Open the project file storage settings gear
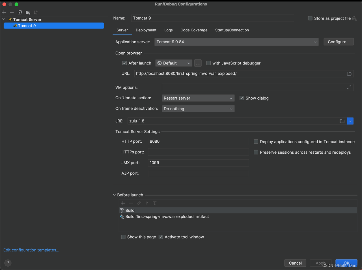This screenshot has width=362, height=270. (354, 18)
